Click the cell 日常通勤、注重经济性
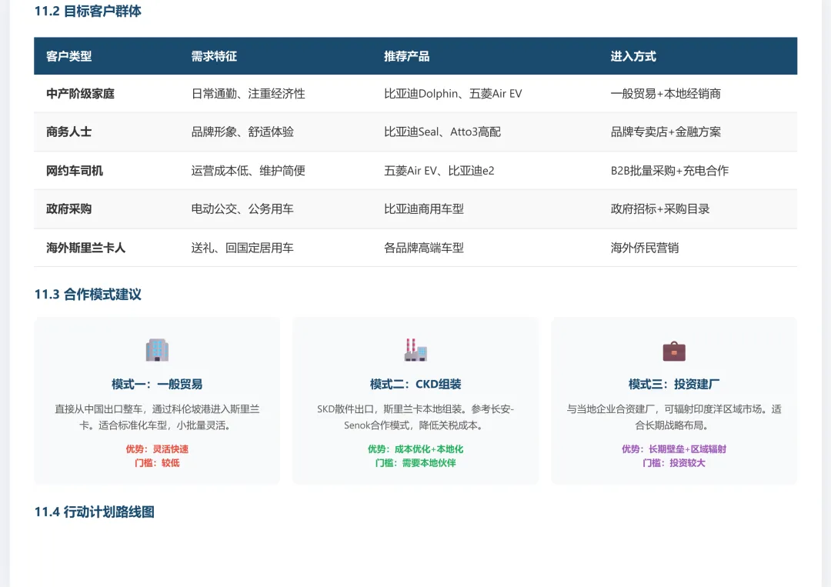This screenshot has width=831, height=587. (x=248, y=94)
